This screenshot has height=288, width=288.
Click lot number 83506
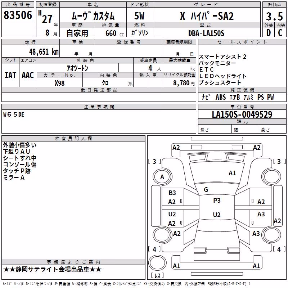(18, 15)
